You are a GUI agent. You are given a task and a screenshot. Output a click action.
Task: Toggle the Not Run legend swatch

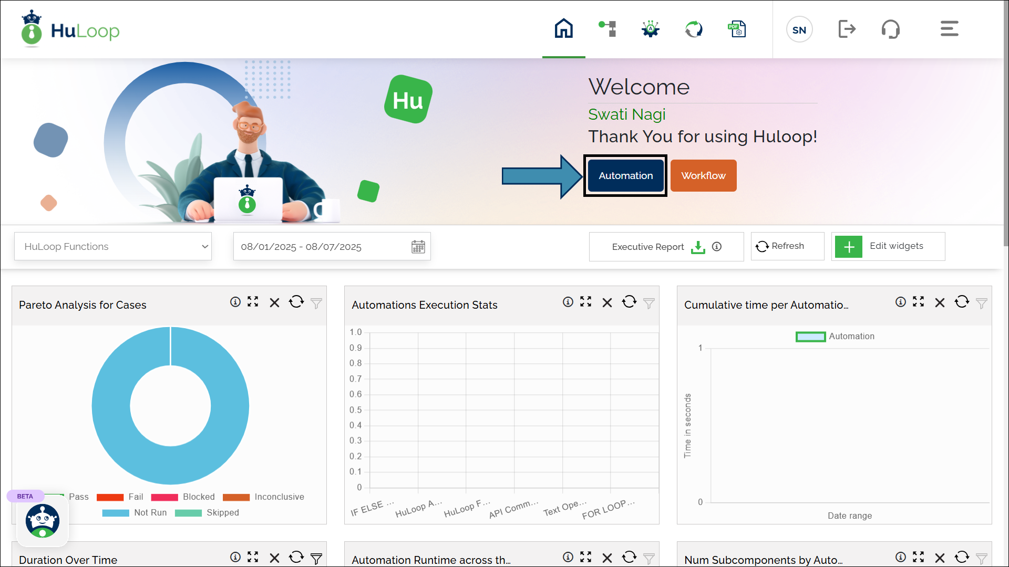point(116,513)
